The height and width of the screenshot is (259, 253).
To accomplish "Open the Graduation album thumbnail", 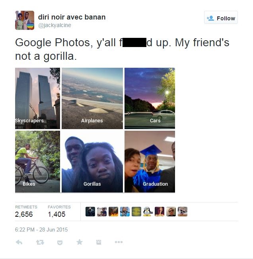I will coord(150,162).
